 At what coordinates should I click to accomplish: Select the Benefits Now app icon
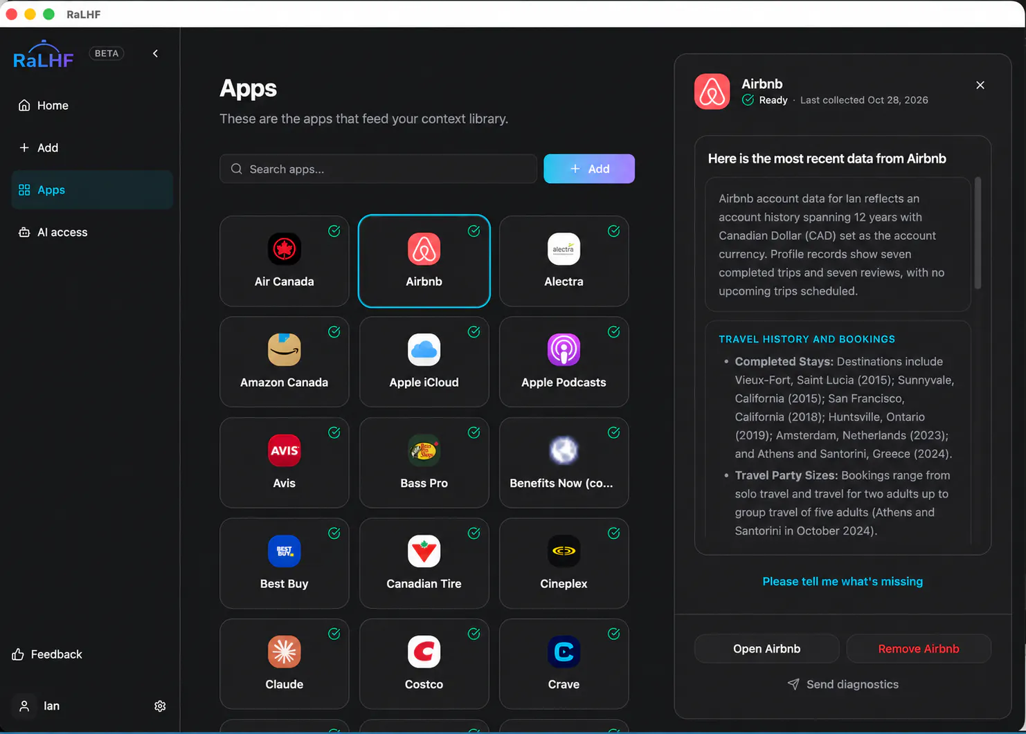[564, 450]
